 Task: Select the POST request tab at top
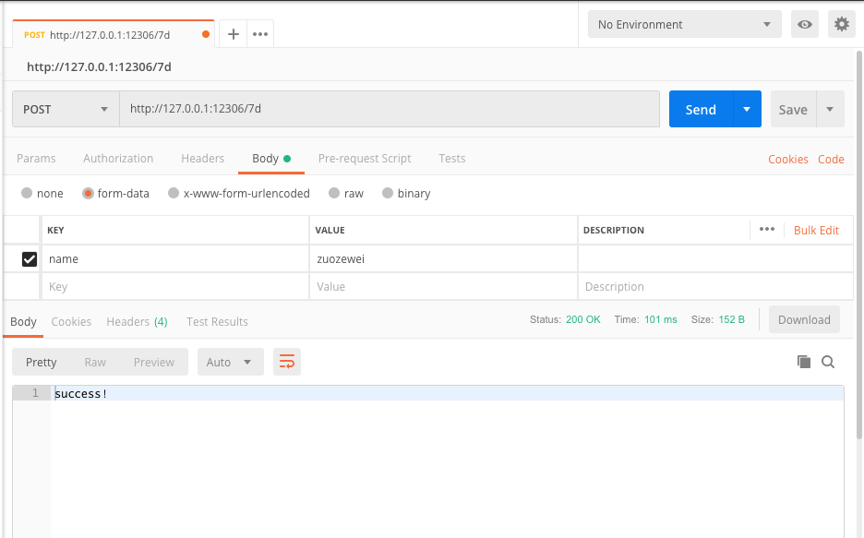pos(113,34)
